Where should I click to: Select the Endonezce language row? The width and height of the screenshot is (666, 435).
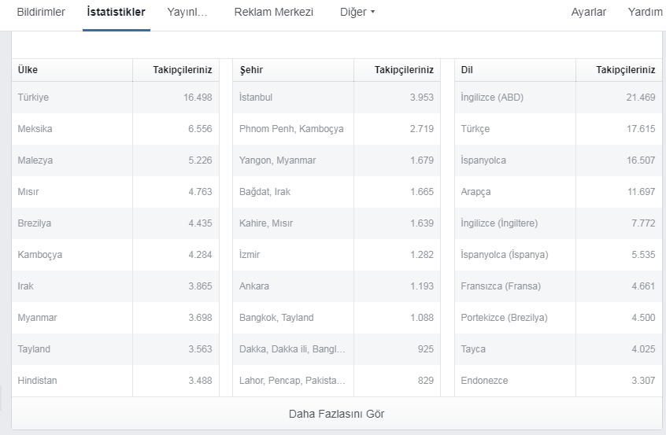[558, 380]
